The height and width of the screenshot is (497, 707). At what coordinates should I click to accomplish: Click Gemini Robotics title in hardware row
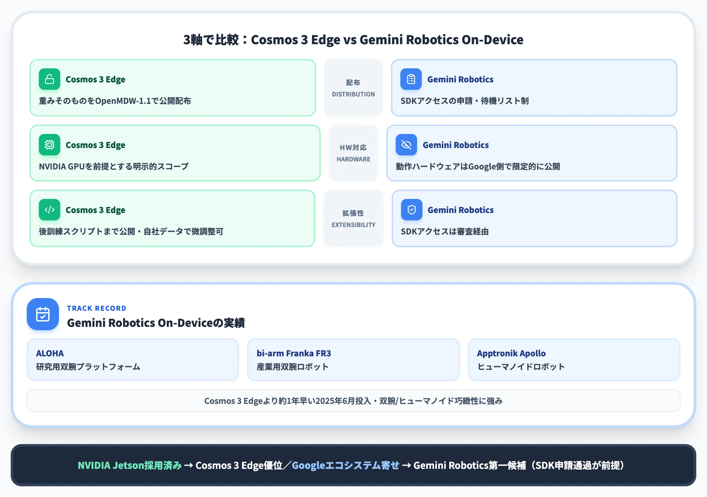(x=456, y=145)
